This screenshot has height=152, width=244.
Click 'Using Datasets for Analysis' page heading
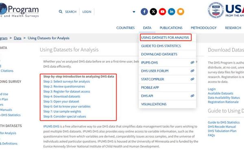69,49
